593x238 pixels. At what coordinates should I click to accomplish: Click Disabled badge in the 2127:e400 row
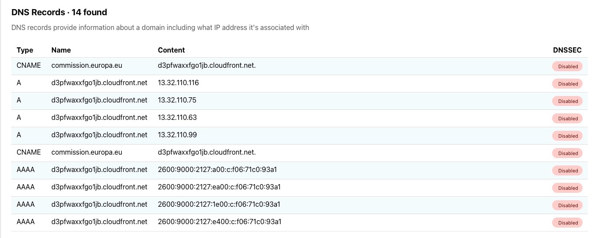coord(567,223)
